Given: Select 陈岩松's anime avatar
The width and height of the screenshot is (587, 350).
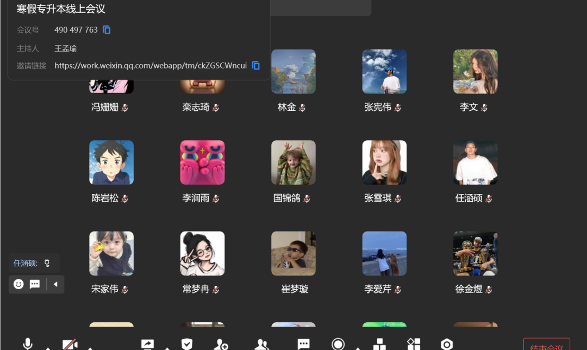Looking at the screenshot, I should 111,162.
